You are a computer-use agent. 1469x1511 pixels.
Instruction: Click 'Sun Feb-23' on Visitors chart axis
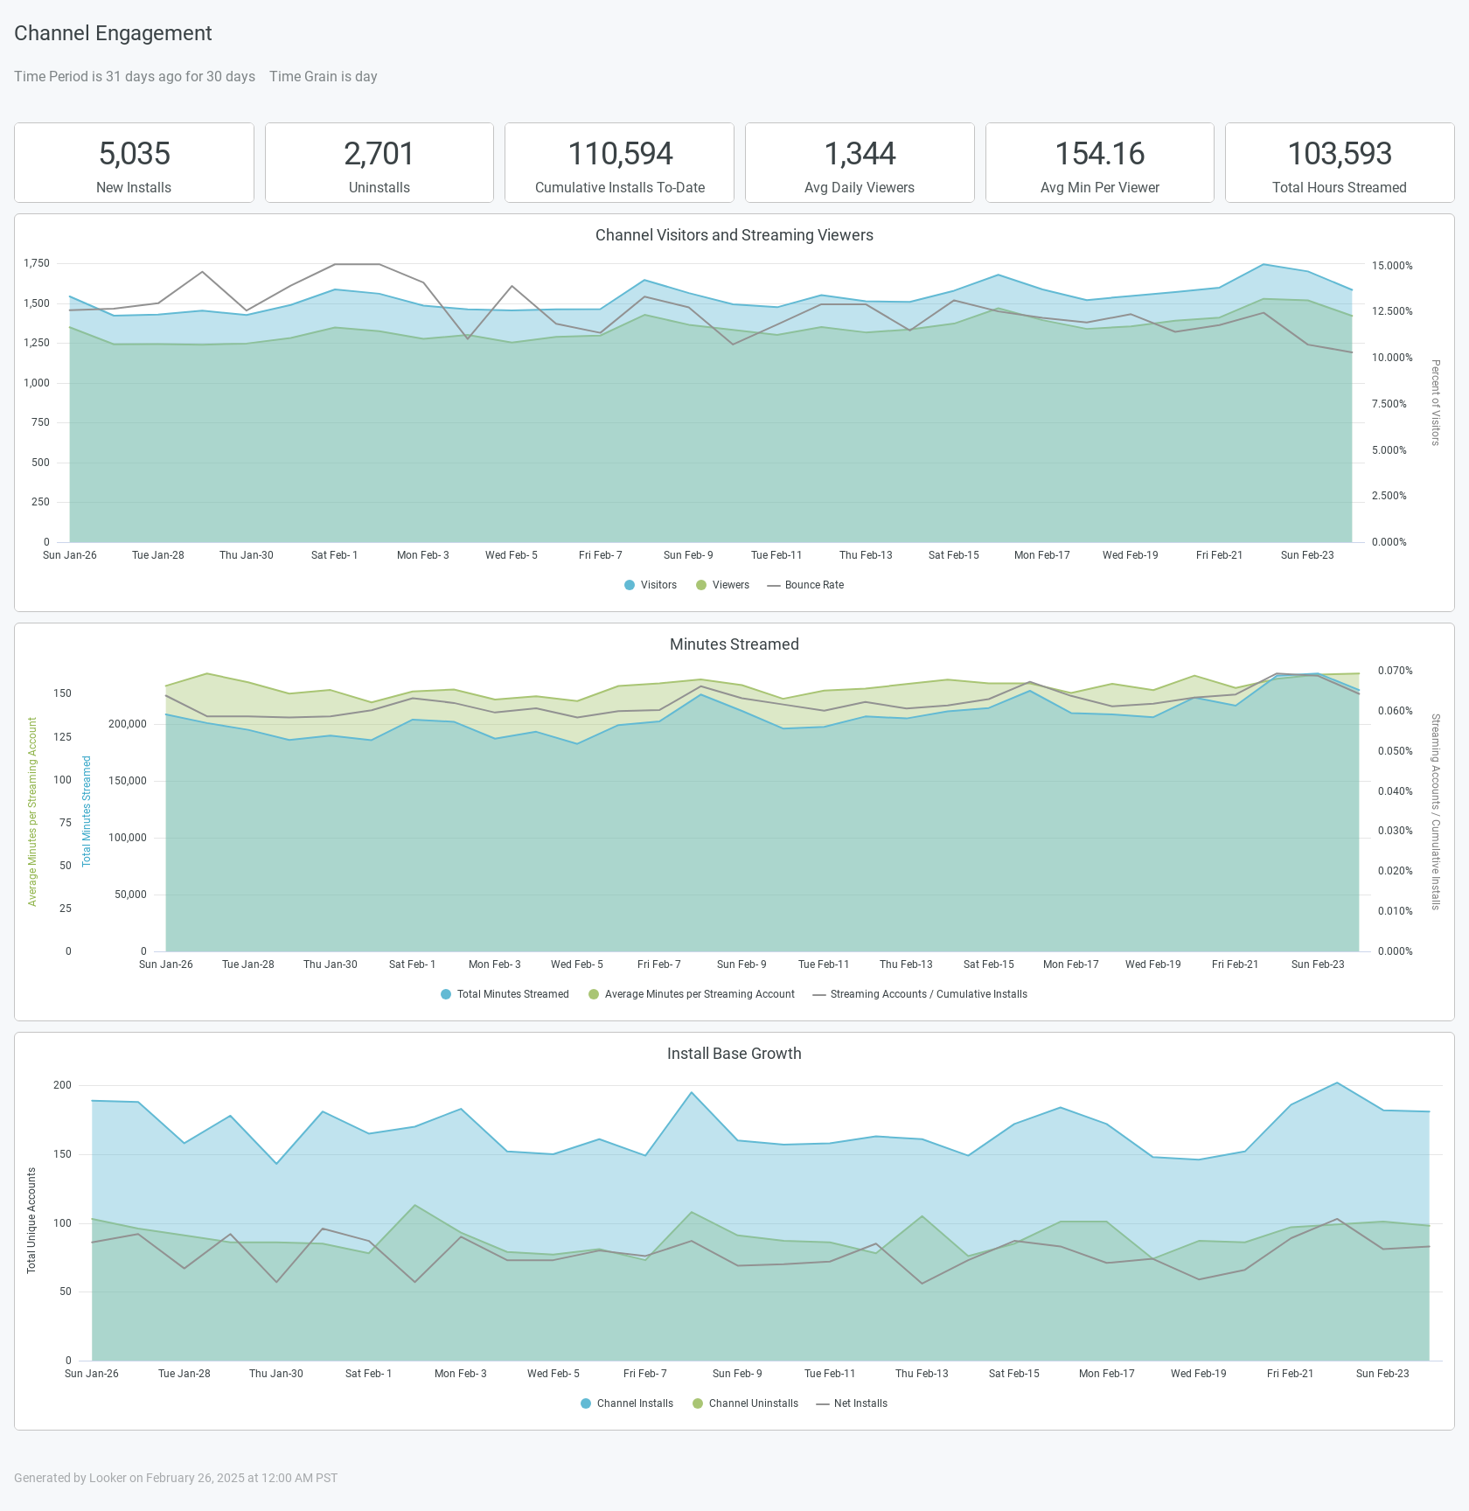1307,555
